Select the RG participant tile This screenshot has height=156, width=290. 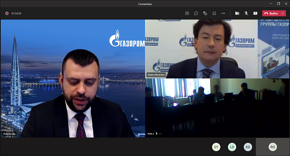click(x=273, y=147)
